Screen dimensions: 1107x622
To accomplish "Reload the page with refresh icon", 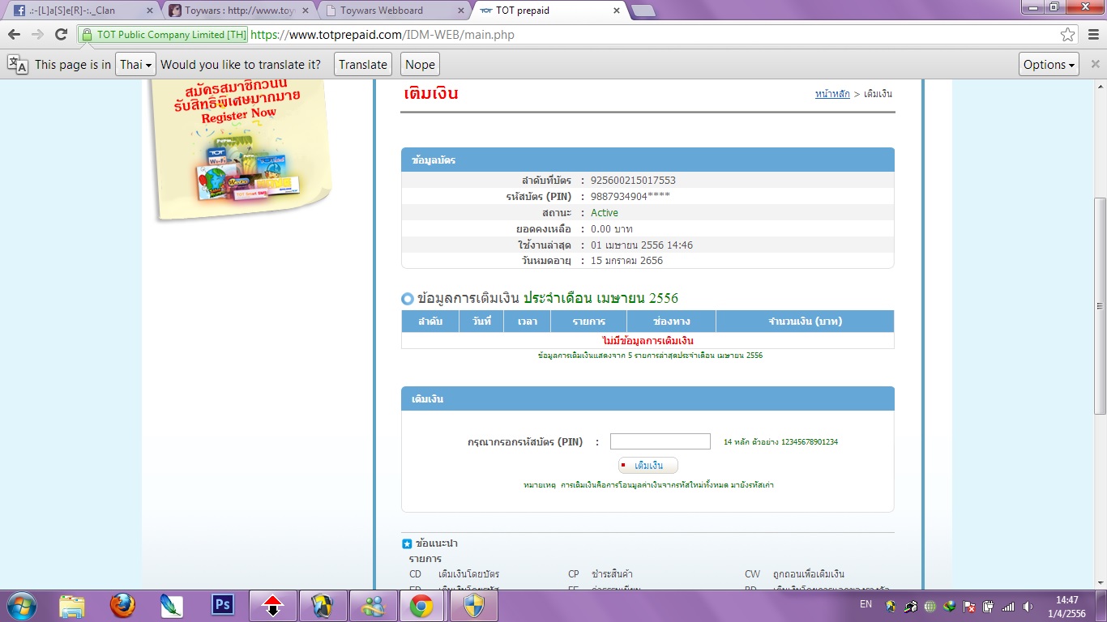I will 61,34.
